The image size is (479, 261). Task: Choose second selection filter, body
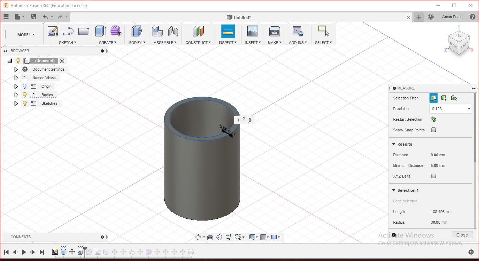point(444,98)
